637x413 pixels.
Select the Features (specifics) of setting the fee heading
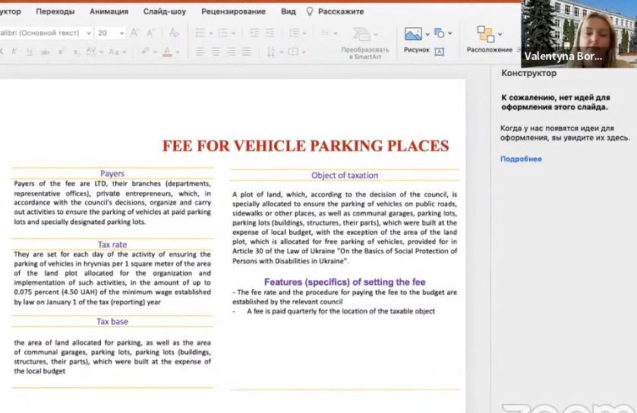coord(345,282)
